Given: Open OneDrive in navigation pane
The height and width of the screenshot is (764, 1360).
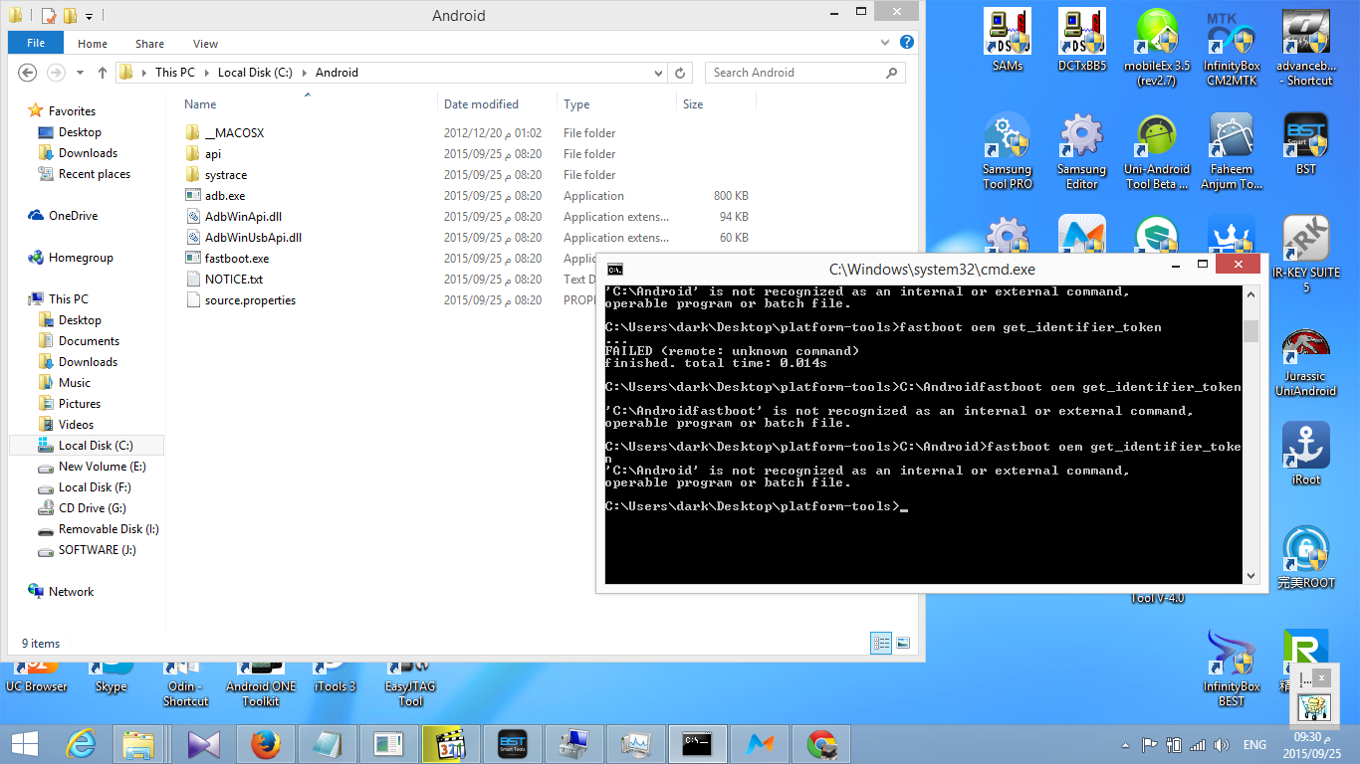Looking at the screenshot, I should pos(73,216).
